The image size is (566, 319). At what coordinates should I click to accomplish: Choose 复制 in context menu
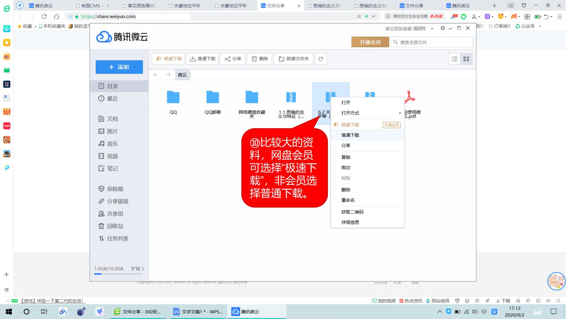(x=367, y=157)
